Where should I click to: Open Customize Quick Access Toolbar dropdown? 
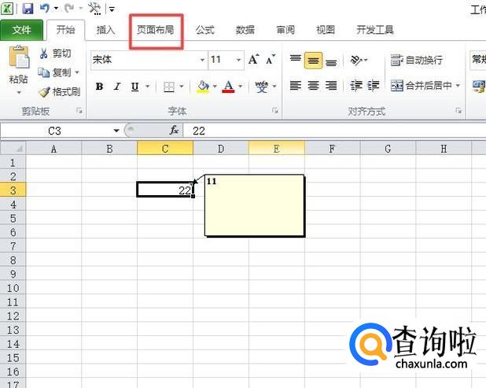[x=112, y=9]
